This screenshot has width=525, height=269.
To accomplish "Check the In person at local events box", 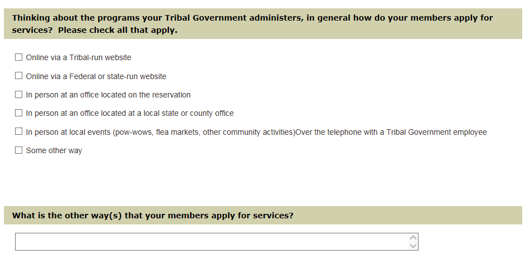I will pos(19,132).
